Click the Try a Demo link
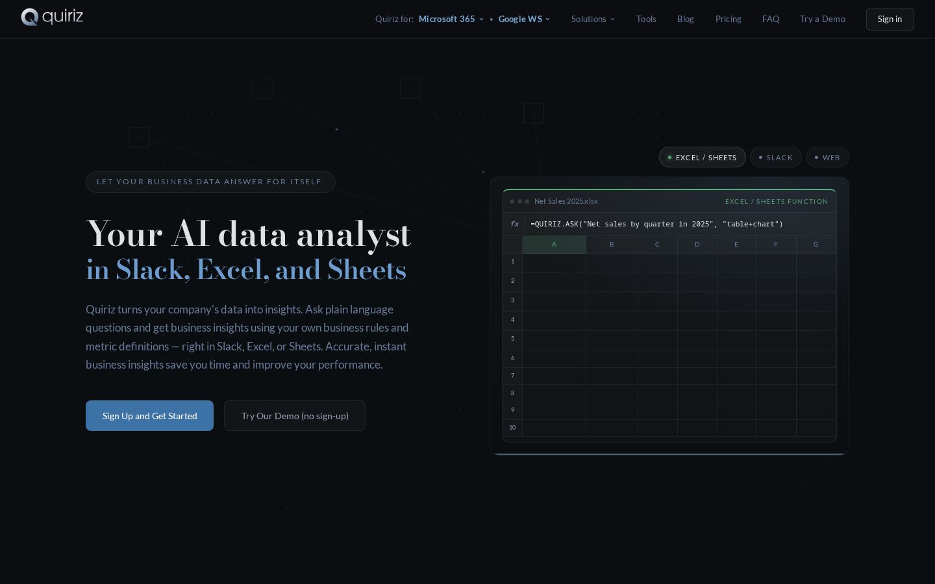This screenshot has height=584, width=935. (823, 19)
